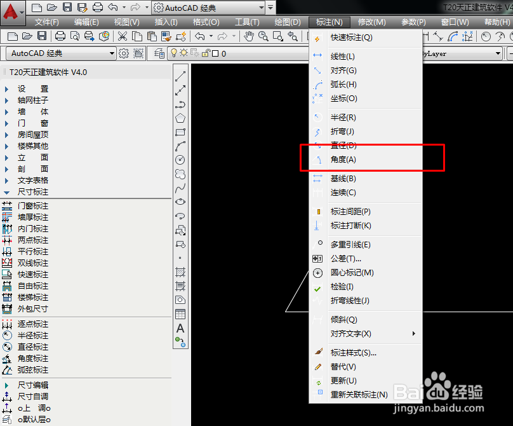Click the Cut scissors icon in standard toolbar
The height and width of the screenshot is (426, 513).
coord(122,36)
